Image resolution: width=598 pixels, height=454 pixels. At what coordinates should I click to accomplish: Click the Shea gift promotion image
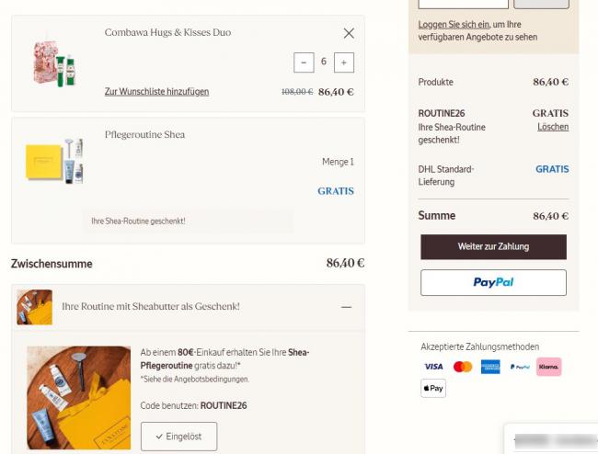[x=78, y=397]
